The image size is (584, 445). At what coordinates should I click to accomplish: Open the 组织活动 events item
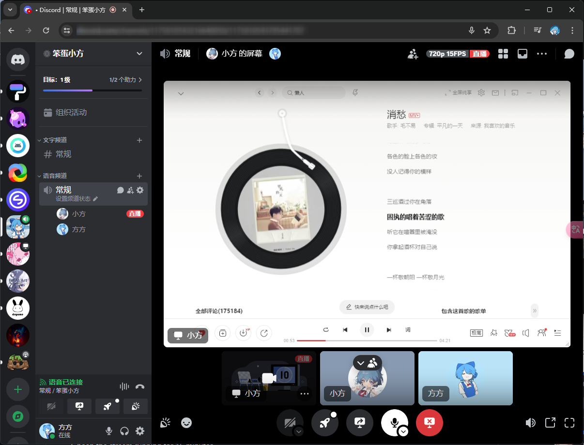point(71,112)
